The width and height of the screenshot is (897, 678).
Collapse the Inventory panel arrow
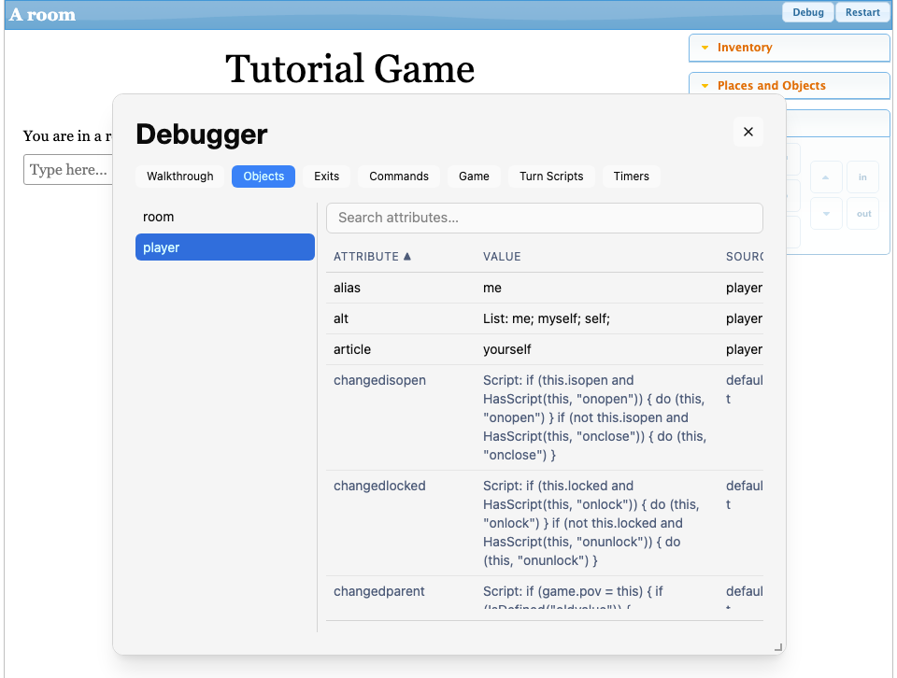(705, 48)
